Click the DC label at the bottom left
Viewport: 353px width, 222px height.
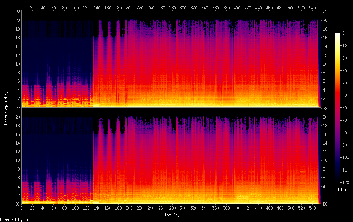point(17,204)
